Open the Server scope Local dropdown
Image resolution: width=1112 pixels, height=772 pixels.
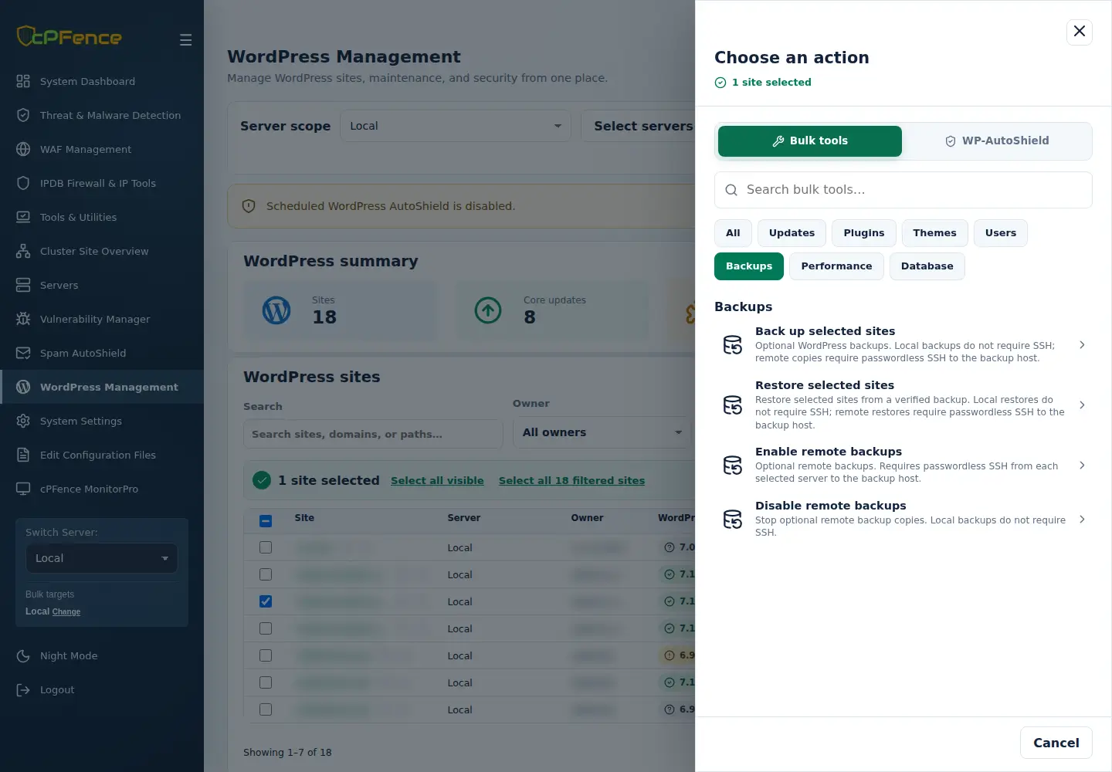tap(456, 126)
